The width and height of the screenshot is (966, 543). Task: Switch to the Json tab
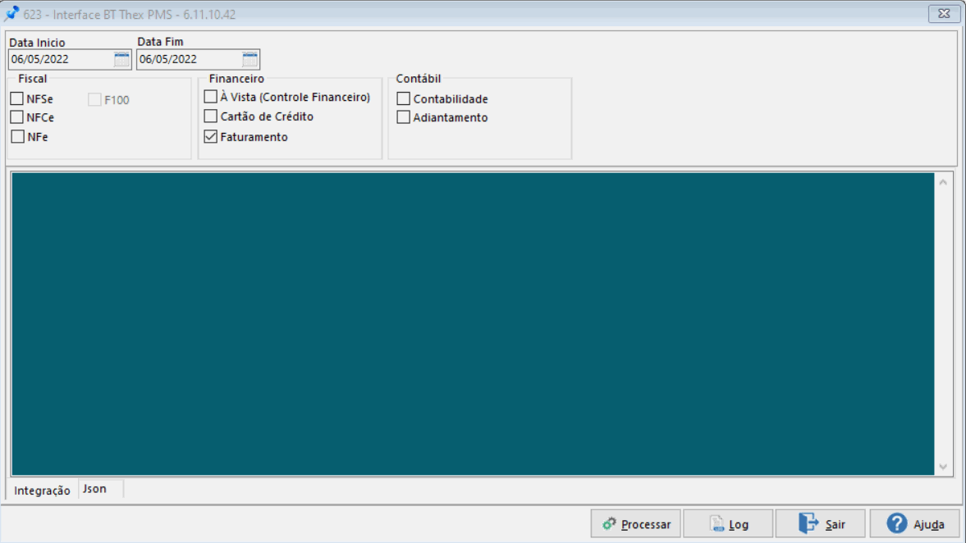(95, 489)
